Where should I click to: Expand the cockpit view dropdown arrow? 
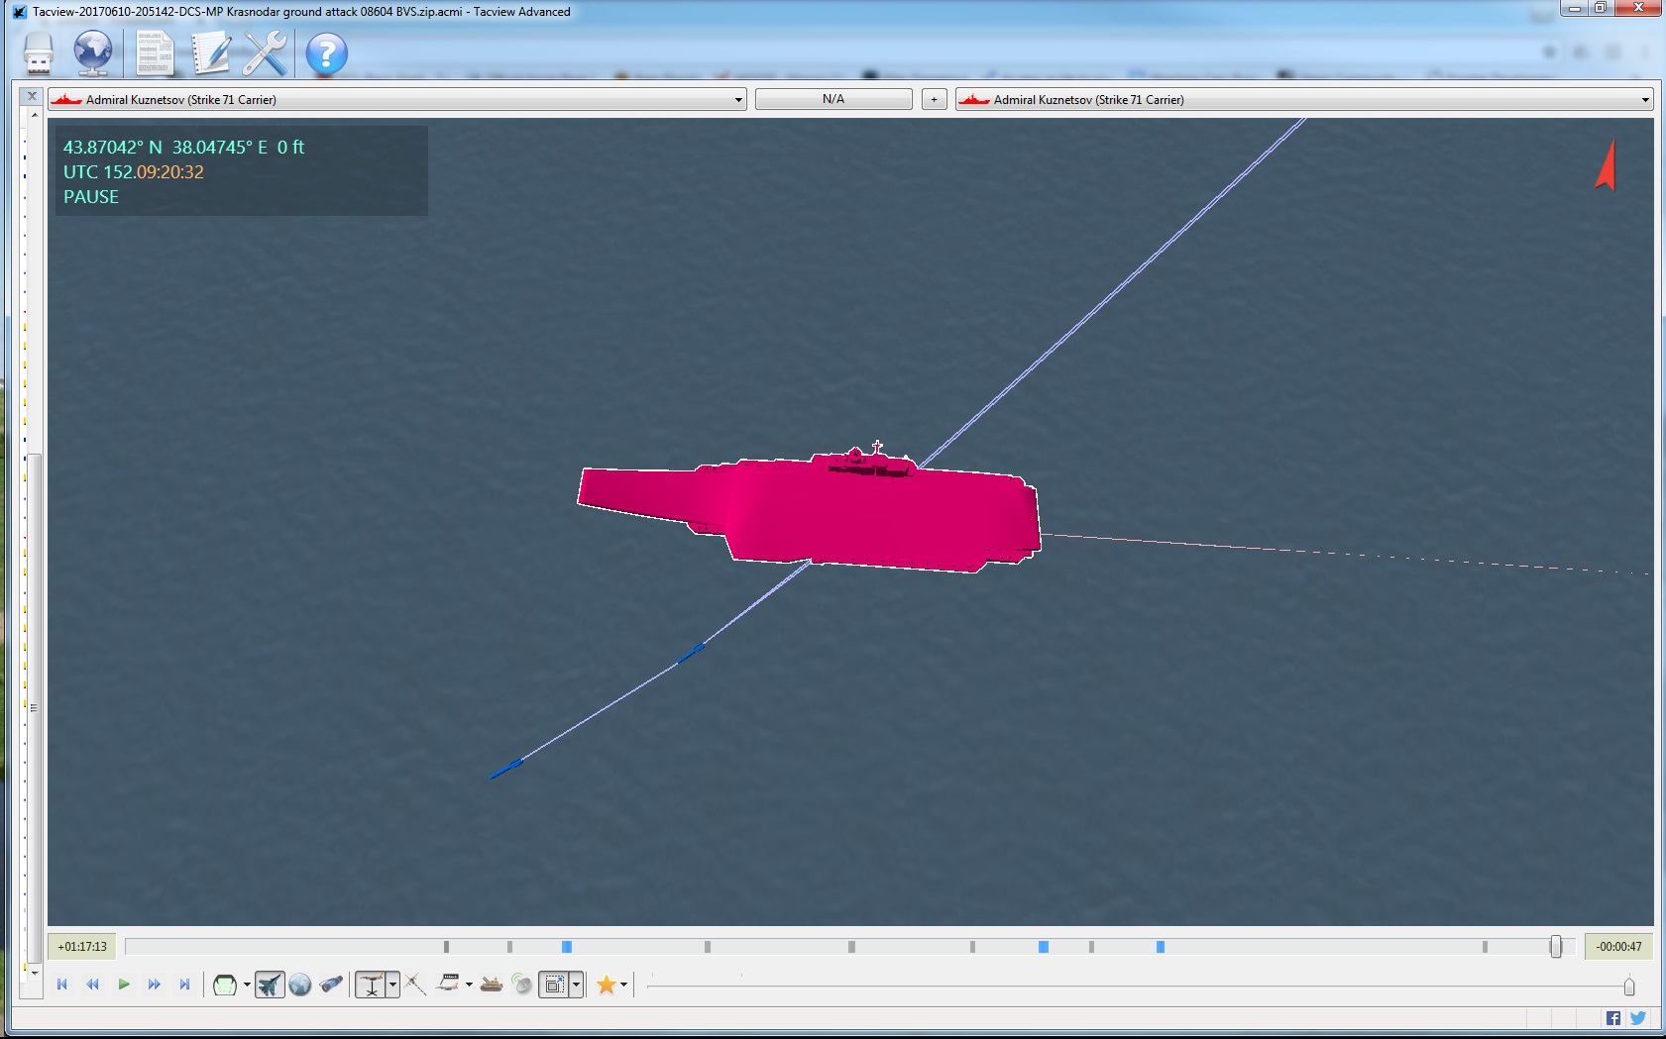[x=247, y=986]
